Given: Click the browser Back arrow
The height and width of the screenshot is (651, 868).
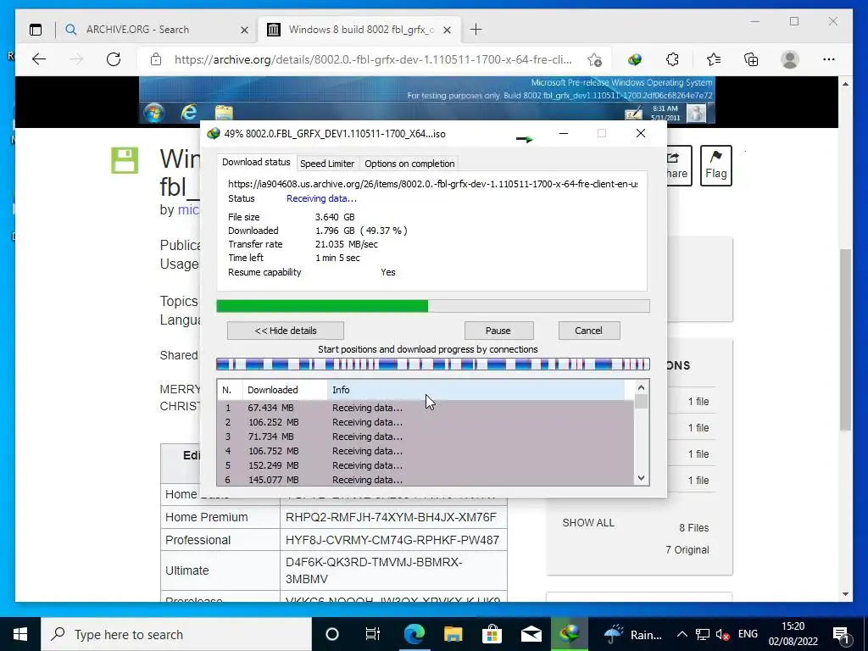Looking at the screenshot, I should click(x=39, y=59).
